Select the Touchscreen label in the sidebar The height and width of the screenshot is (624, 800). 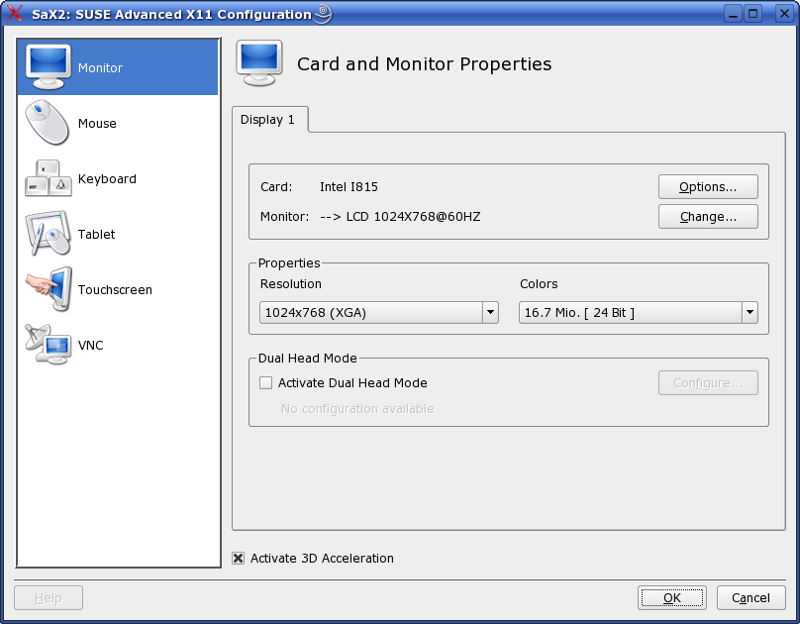pos(115,290)
